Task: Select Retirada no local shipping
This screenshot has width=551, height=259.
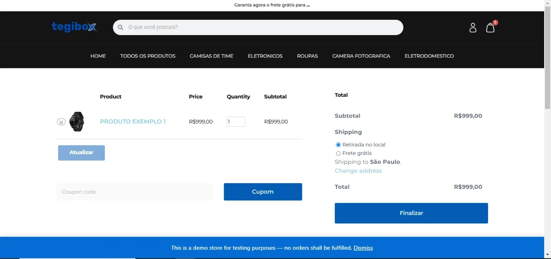Action: tap(338, 145)
